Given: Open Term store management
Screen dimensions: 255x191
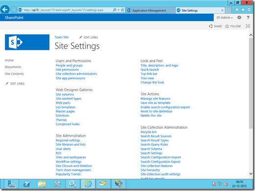Looking at the screenshot, I should tap(73, 170).
